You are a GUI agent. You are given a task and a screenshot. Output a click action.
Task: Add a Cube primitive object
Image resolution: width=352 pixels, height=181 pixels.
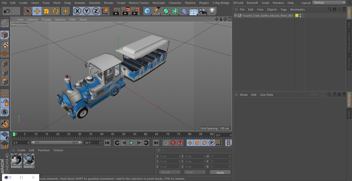(x=147, y=11)
